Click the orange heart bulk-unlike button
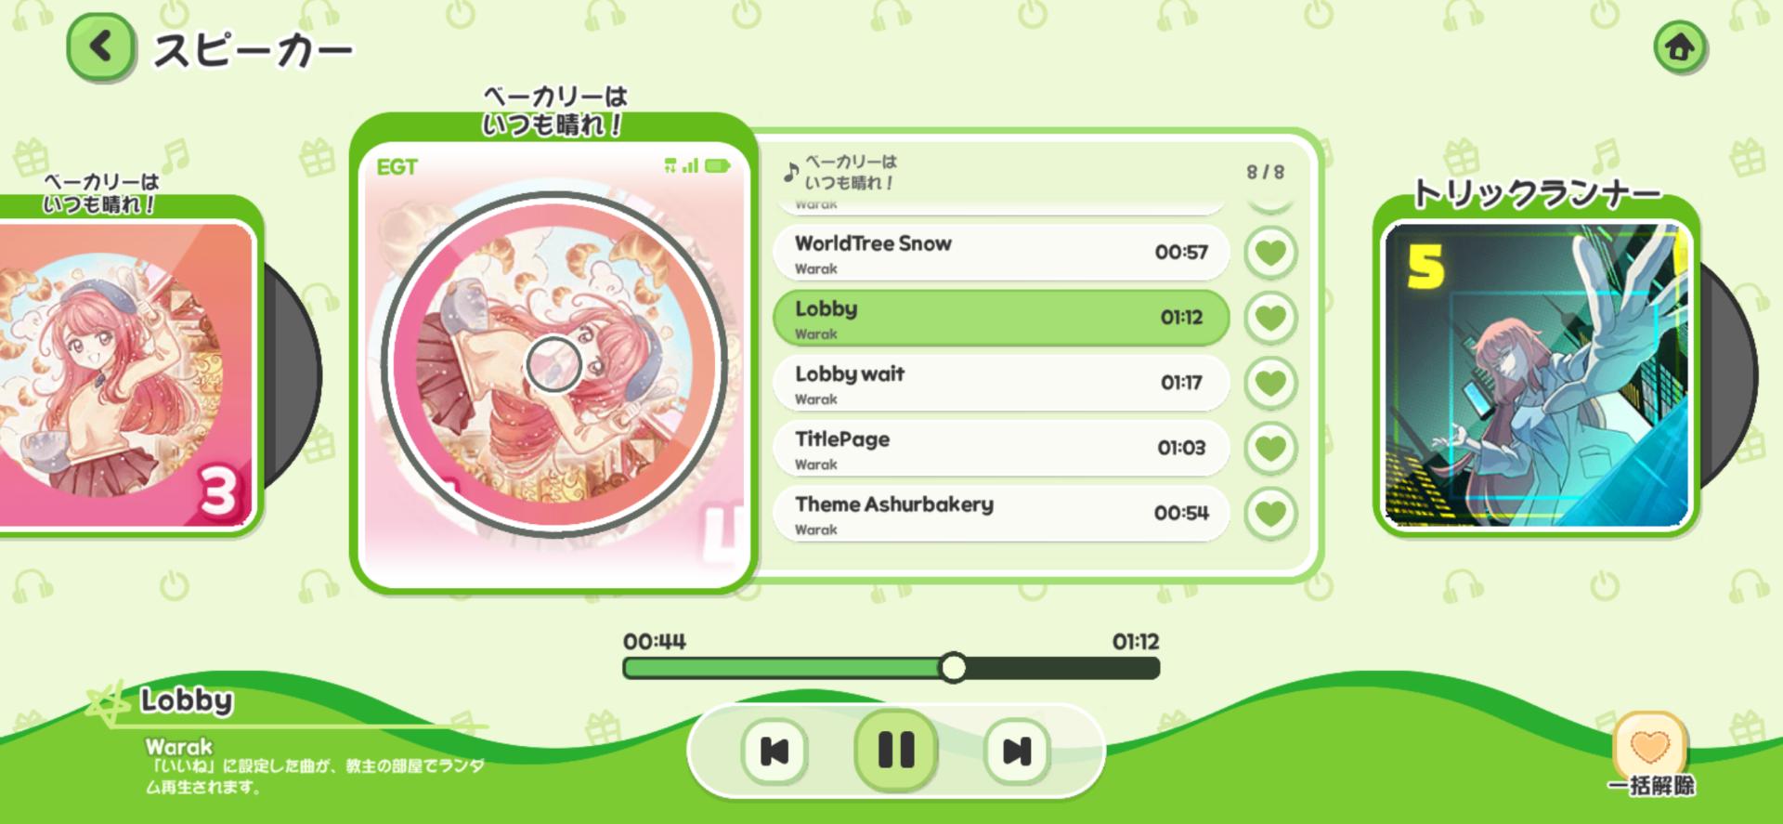The image size is (1783, 824). point(1650,746)
